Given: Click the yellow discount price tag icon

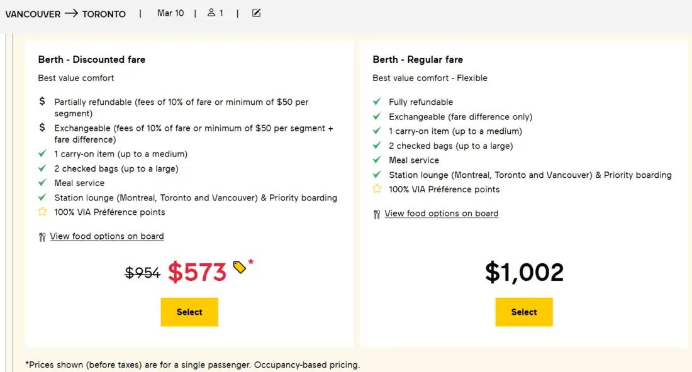Looking at the screenshot, I should tap(240, 267).
